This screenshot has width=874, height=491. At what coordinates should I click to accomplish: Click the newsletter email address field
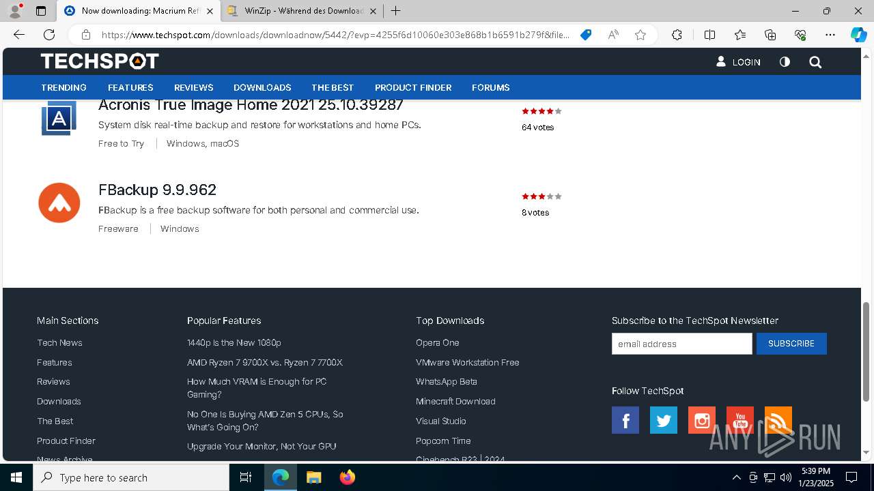pyautogui.click(x=681, y=344)
